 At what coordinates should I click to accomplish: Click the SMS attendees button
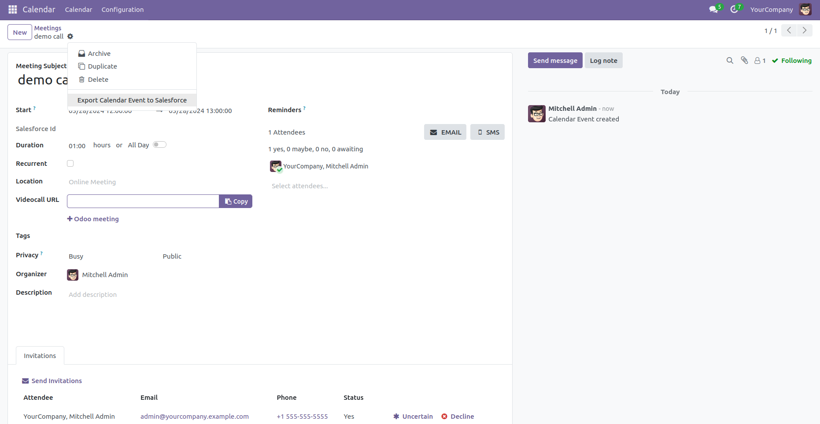pos(487,132)
